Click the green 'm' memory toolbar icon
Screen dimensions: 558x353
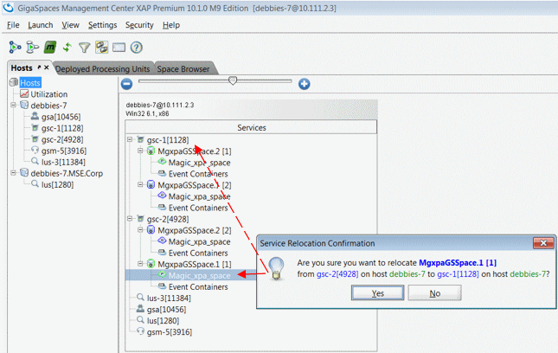click(x=50, y=48)
